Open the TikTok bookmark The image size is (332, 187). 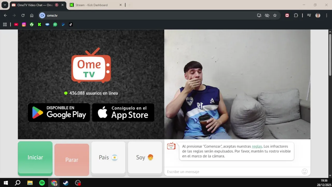click(x=71, y=24)
